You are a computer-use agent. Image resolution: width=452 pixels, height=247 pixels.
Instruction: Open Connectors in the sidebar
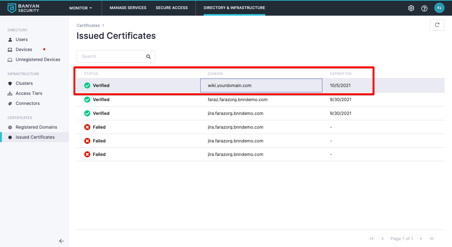click(x=28, y=103)
